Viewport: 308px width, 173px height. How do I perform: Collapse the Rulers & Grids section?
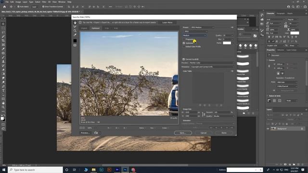pos(268,96)
